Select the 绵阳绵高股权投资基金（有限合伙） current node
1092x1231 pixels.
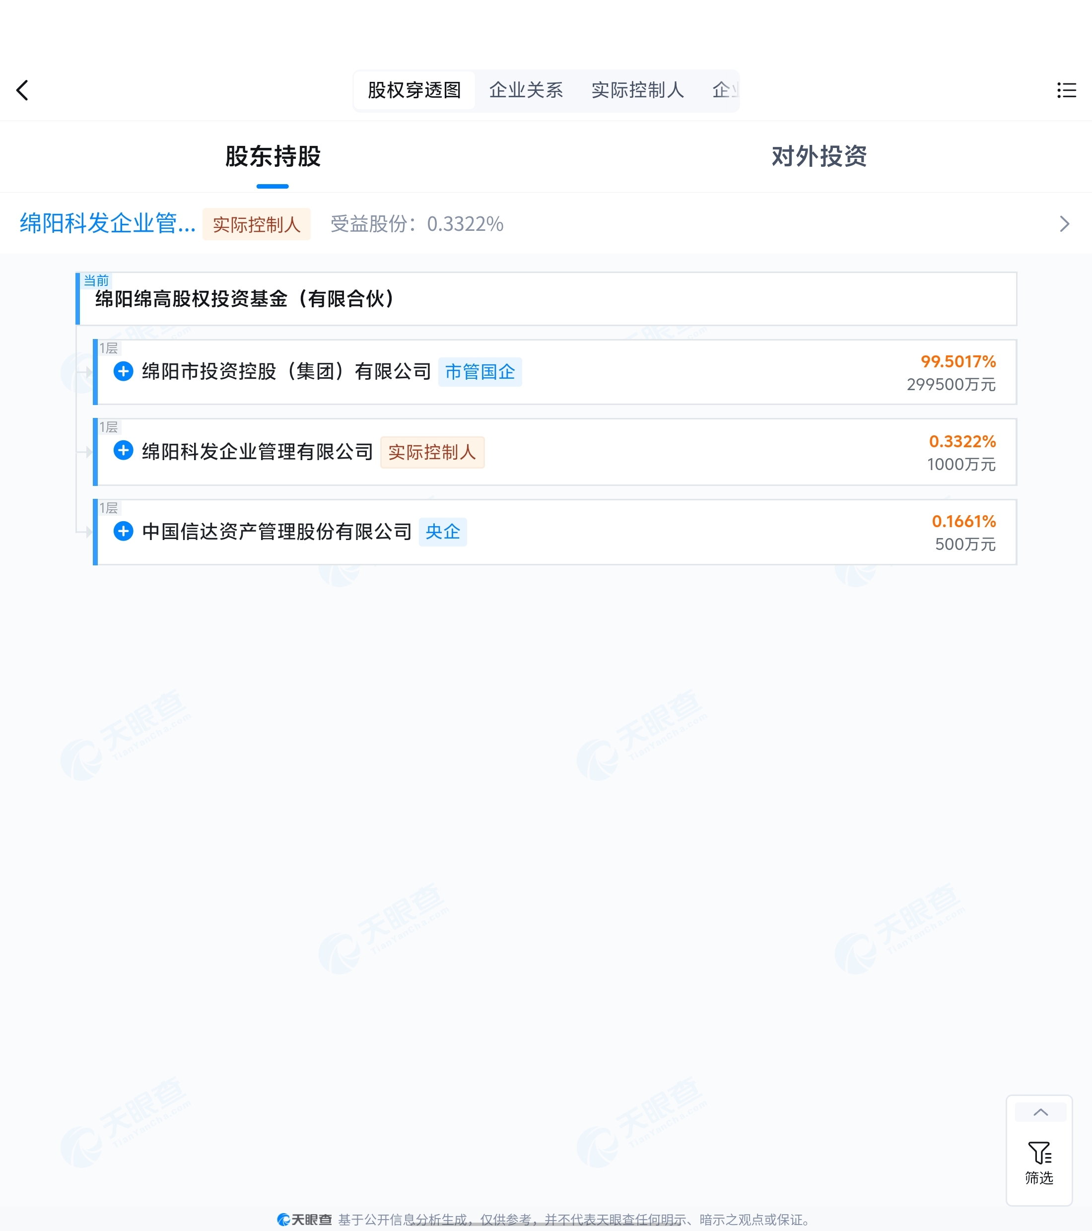[x=546, y=299]
